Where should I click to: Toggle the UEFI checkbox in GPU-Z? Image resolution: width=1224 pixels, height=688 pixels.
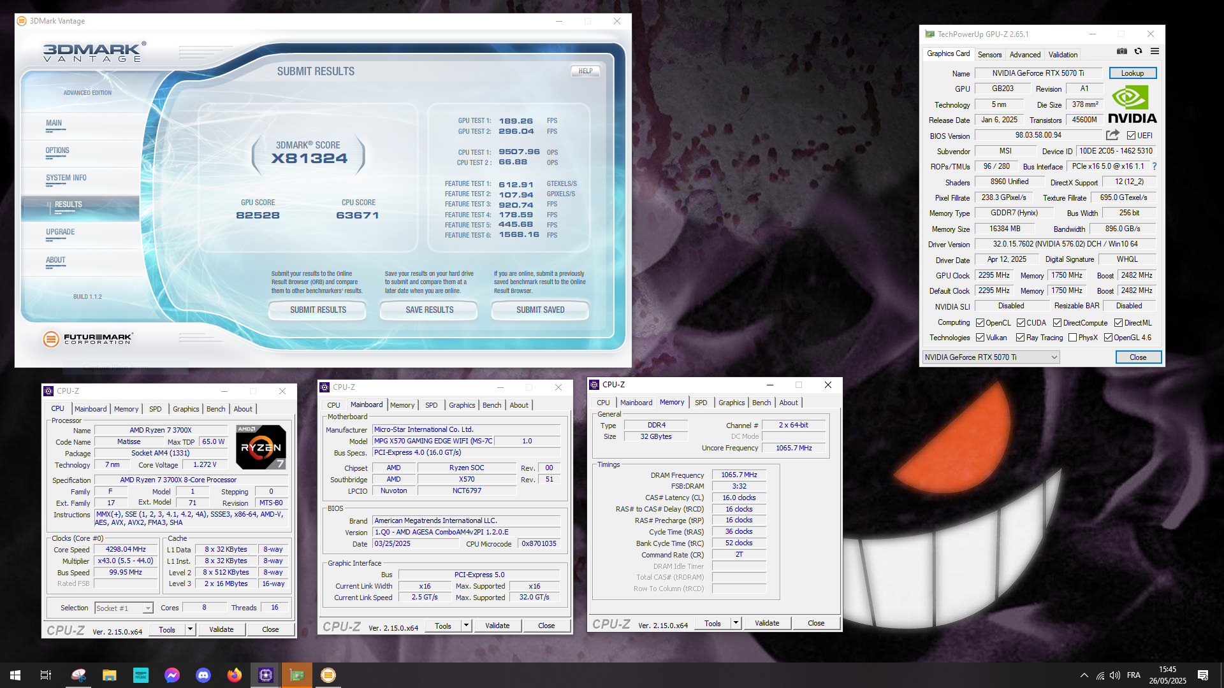coord(1131,135)
